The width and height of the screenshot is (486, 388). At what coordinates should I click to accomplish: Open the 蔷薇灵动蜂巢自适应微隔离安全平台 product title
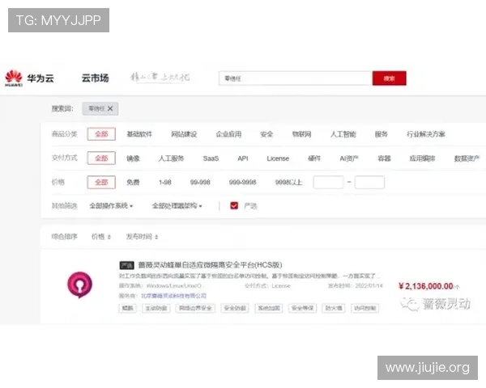click(x=210, y=265)
